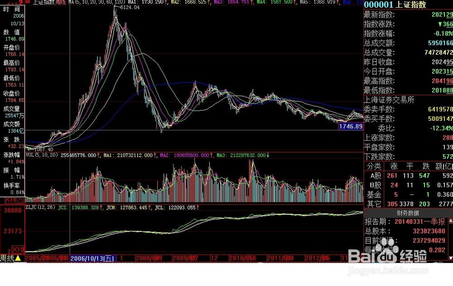The width and height of the screenshot is (453, 286).
Task: Click the 换手率 label in left panel
Action: point(12,186)
